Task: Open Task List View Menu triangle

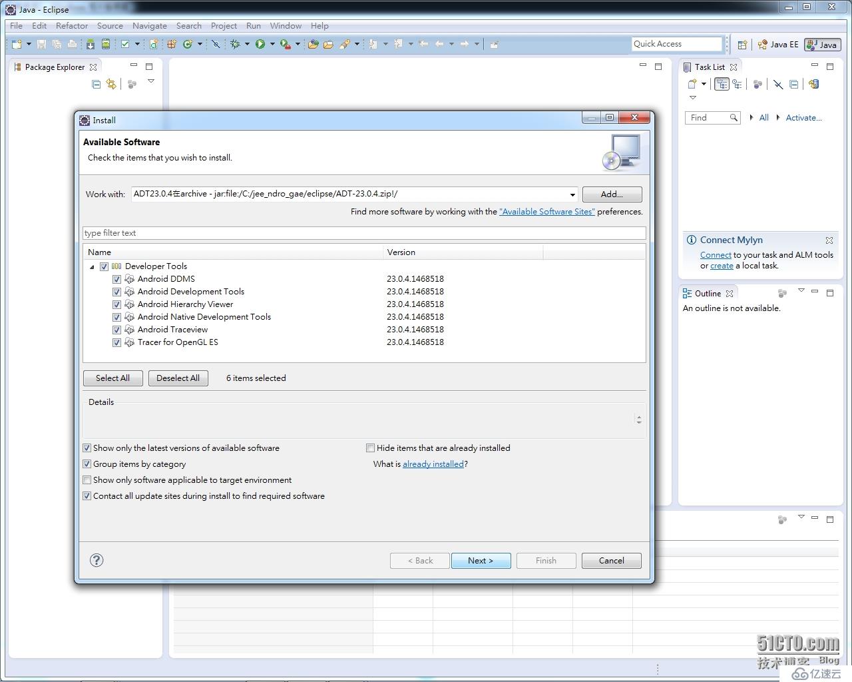Action: 693,98
